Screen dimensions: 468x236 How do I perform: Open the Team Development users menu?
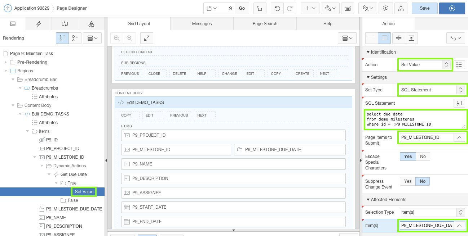point(368,8)
